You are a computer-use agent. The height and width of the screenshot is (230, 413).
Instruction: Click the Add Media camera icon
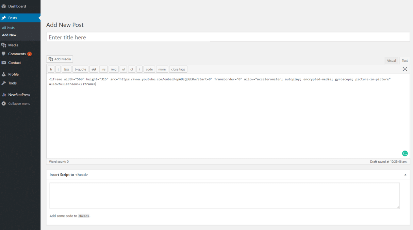tap(51, 59)
